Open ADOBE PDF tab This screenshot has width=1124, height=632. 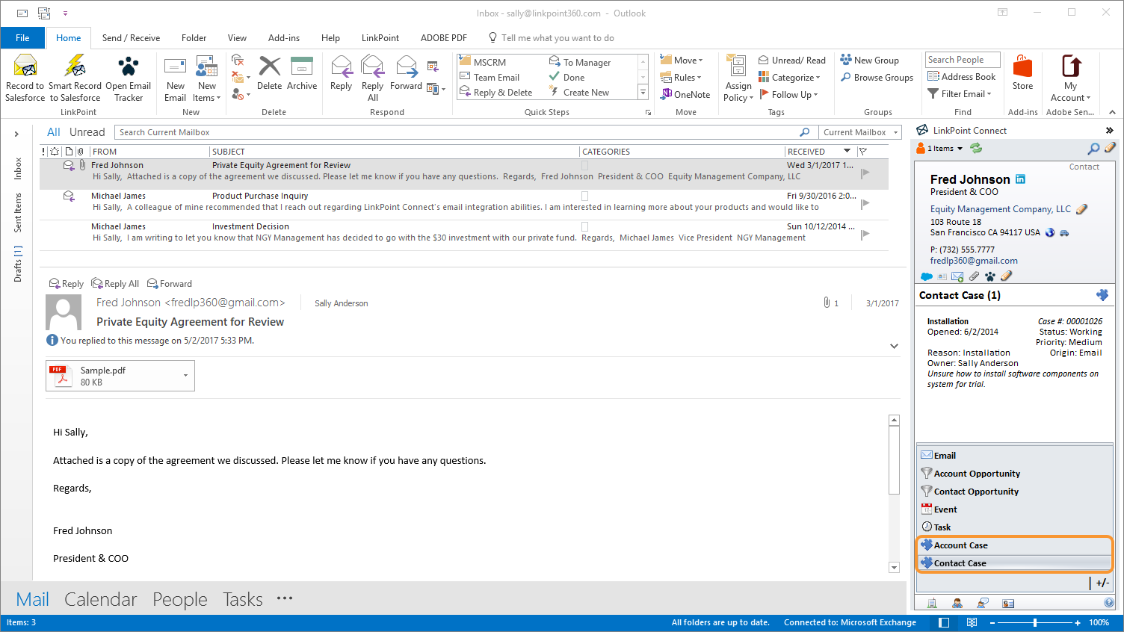[444, 37]
